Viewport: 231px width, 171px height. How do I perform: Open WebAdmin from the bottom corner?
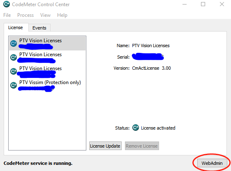tap(212, 163)
